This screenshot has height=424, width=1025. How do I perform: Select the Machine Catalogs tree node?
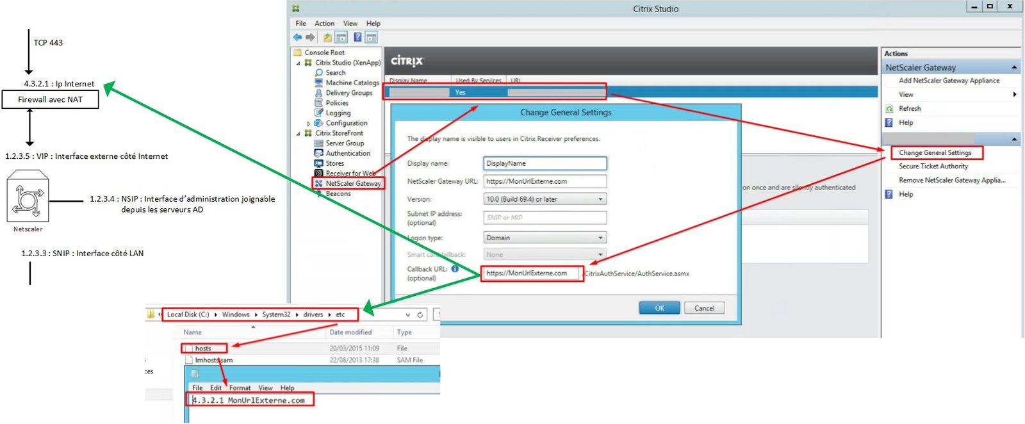click(352, 83)
